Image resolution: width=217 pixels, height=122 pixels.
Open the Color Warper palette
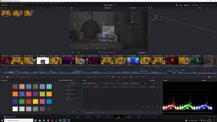pos(95,77)
